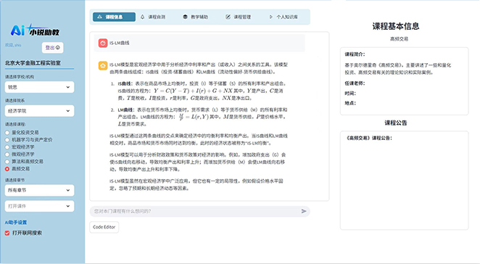Image resolution: width=480 pixels, height=264 pixels.
Task: Open the 锐思 school dropdown
Action: 39,87
